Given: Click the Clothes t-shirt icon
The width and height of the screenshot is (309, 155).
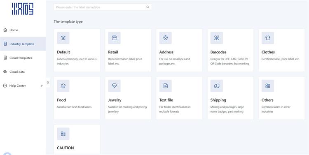Looking at the screenshot, I should click(x=268, y=38).
